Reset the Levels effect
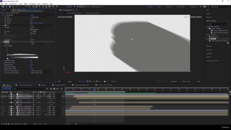231x130 pixels. point(32,42)
